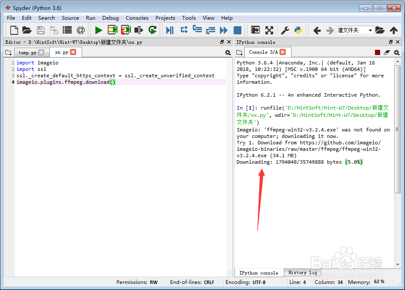The image size is (405, 290).
Task: Open editor options gear menu
Action: [x=228, y=53]
